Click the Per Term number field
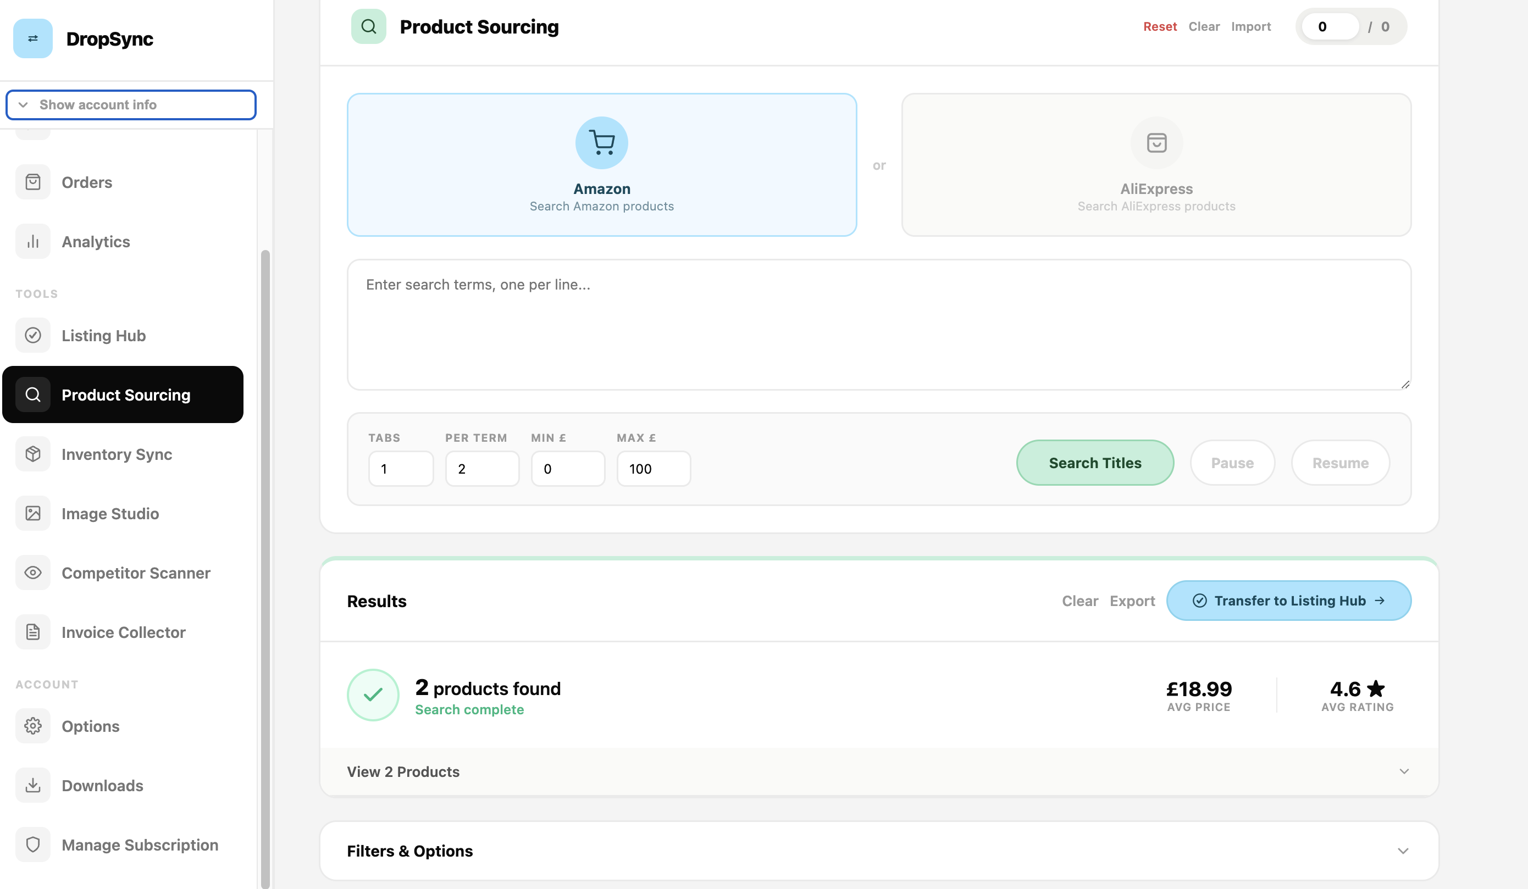1528x889 pixels. point(482,469)
